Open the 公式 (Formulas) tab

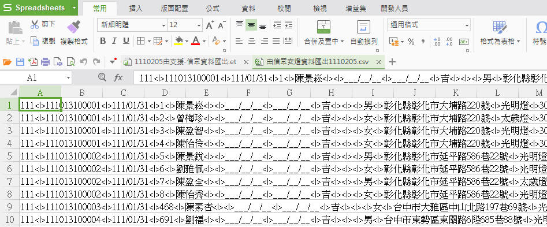pos(213,8)
